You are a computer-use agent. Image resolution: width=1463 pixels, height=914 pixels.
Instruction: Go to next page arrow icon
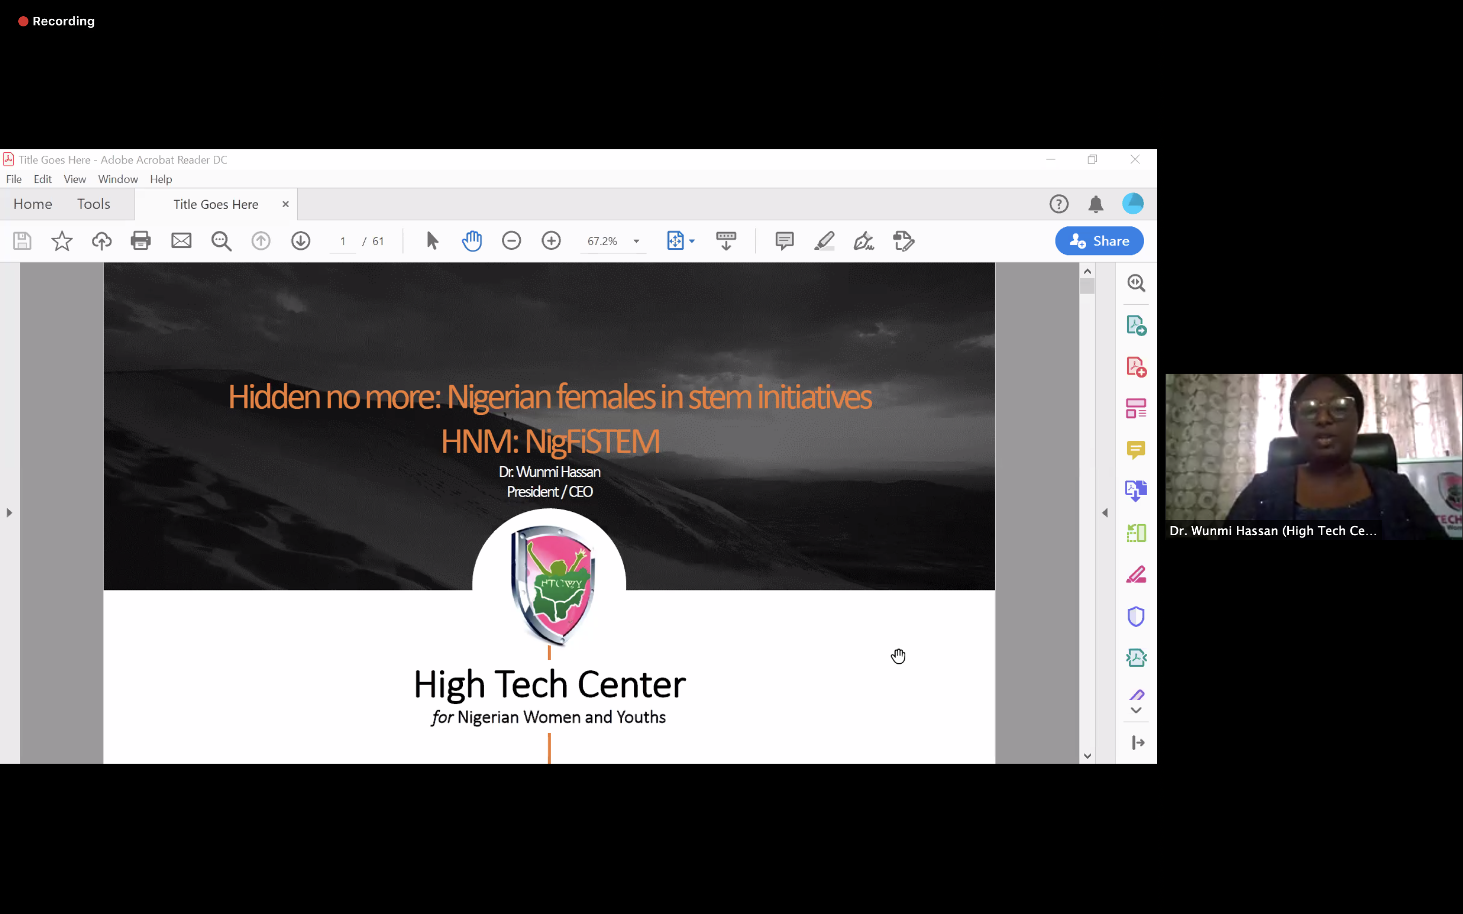coord(300,241)
